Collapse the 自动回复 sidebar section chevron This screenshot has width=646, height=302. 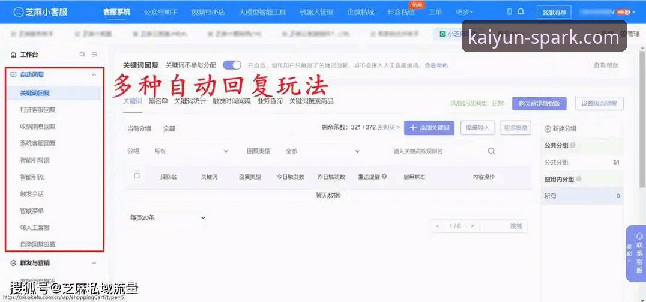tap(94, 74)
